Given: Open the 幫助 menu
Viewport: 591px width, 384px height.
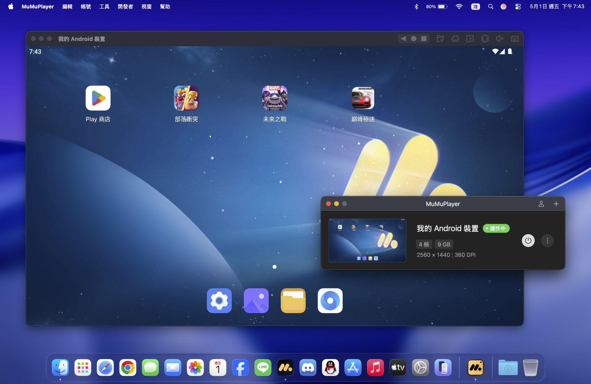Looking at the screenshot, I should 165,6.
